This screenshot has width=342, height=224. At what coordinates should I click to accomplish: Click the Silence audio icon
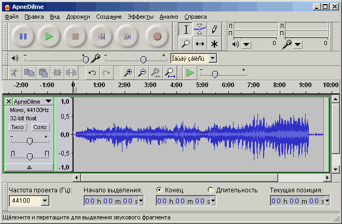(71, 73)
